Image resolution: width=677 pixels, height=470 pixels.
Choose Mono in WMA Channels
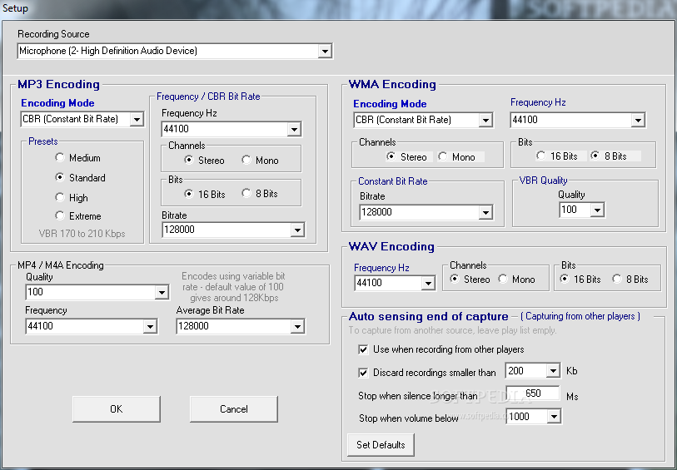click(x=442, y=156)
